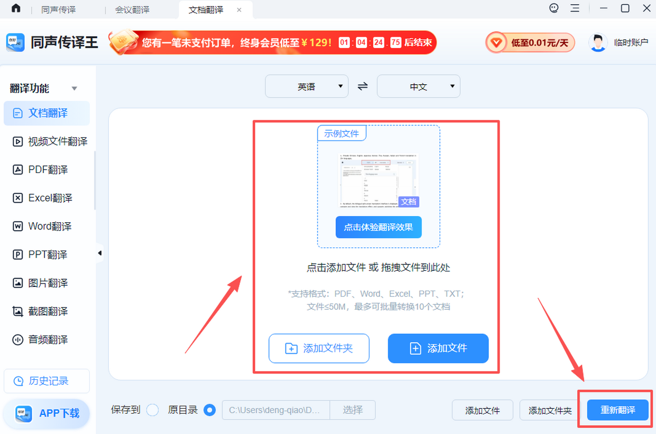Click the 文档翻译 document icon
Image resolution: width=656 pixels, height=434 pixels.
[x=18, y=113]
